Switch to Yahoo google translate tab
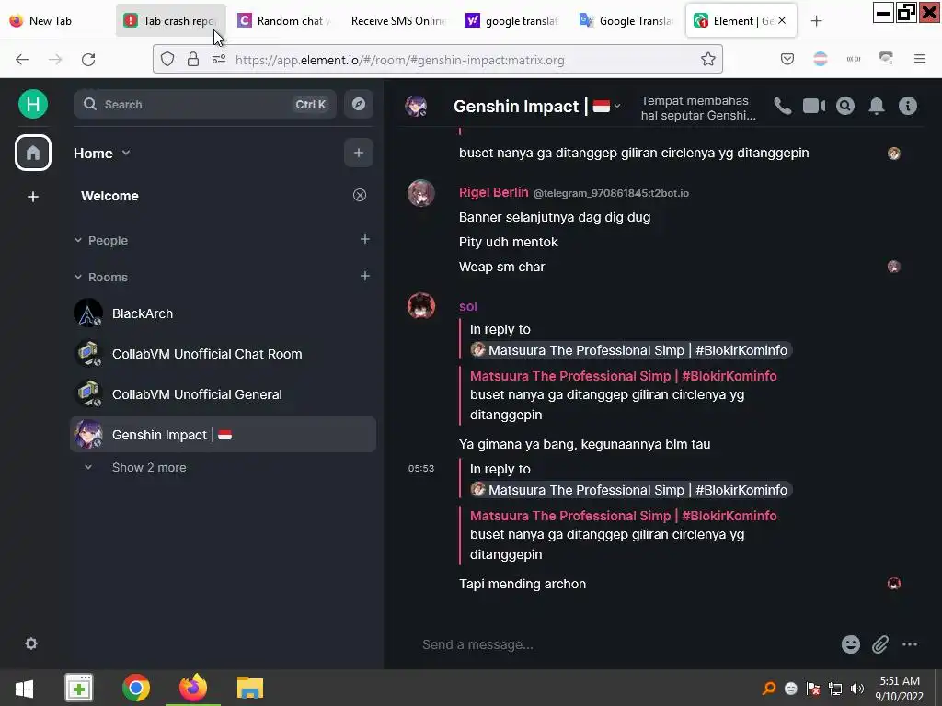 click(x=511, y=21)
